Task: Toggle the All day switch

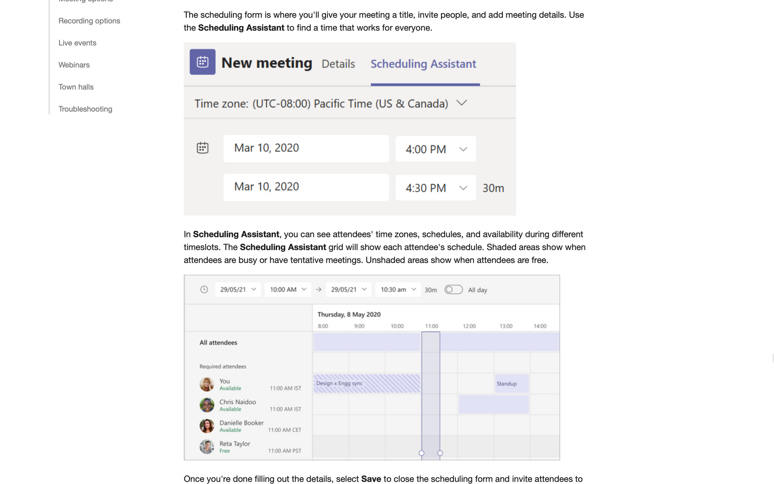Action: pyautogui.click(x=453, y=289)
